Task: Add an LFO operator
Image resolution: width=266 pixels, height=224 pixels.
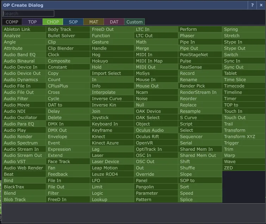Action: [x=112, y=180]
